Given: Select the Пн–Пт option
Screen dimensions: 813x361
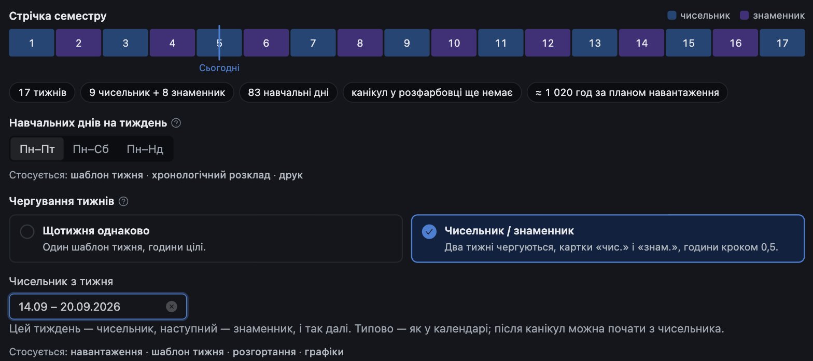Looking at the screenshot, I should click(x=37, y=149).
